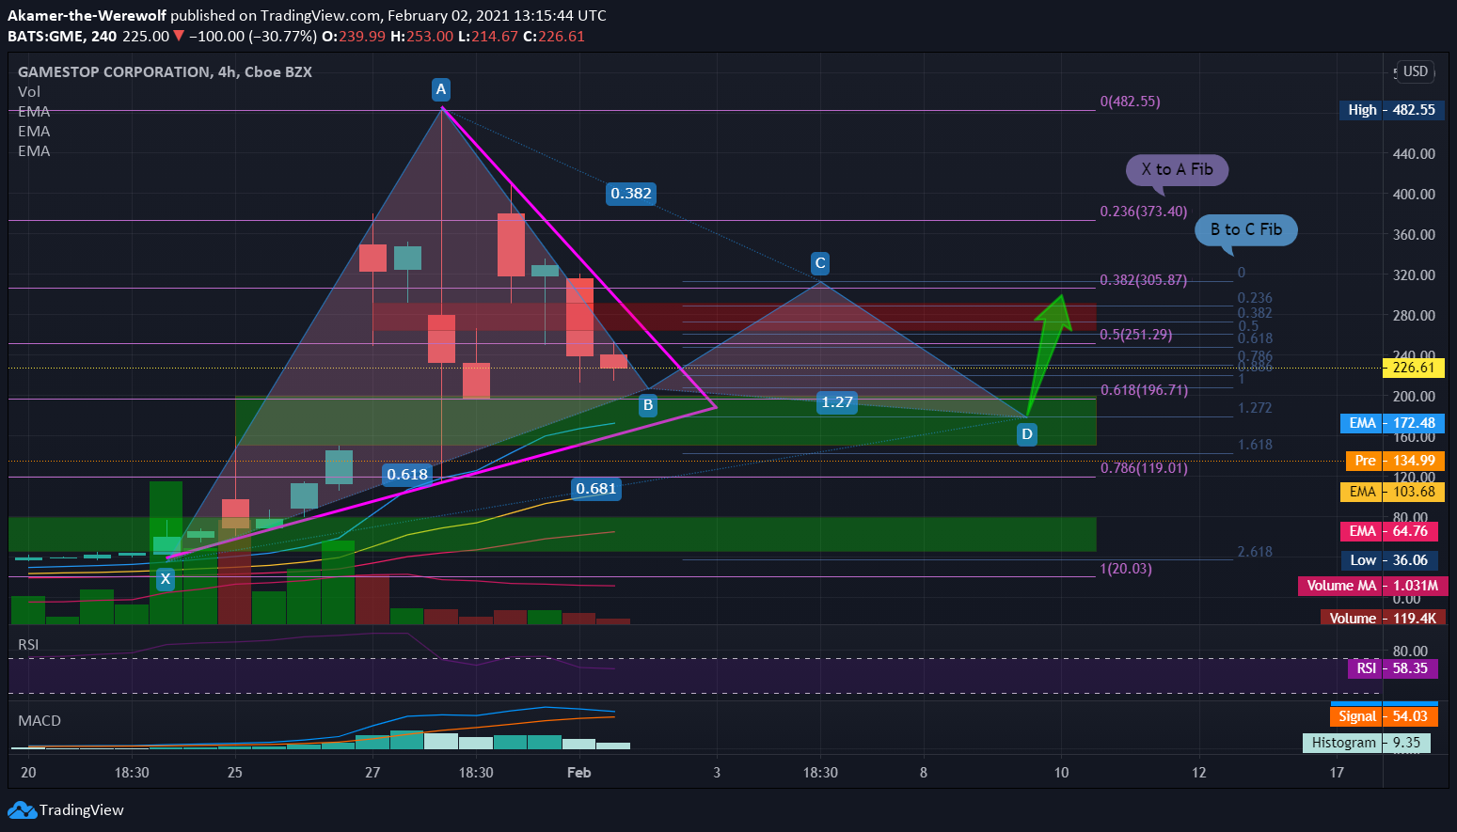Image resolution: width=1457 pixels, height=832 pixels.
Task: Click the 400.00 price axis label
Action: [1414, 195]
